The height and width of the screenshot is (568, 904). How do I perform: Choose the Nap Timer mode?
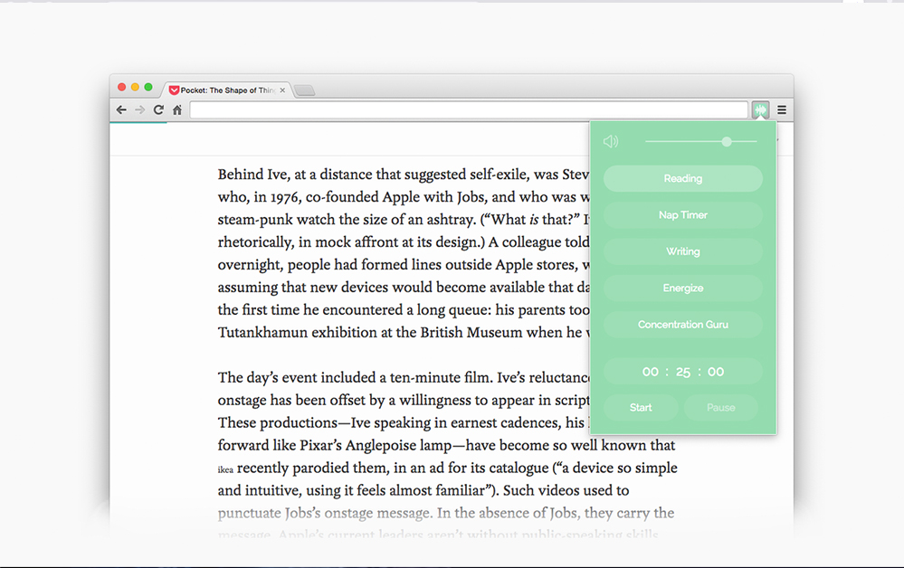[683, 215]
